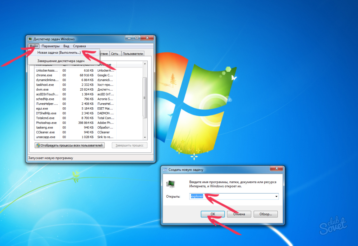
Task: Click the Sink to re... description cell
Action: coord(106,137)
